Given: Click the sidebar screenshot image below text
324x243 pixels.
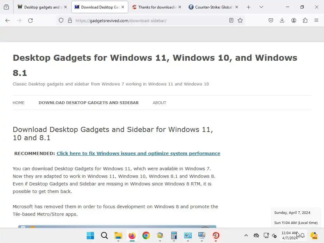Looking at the screenshot, I should pos(117,227).
